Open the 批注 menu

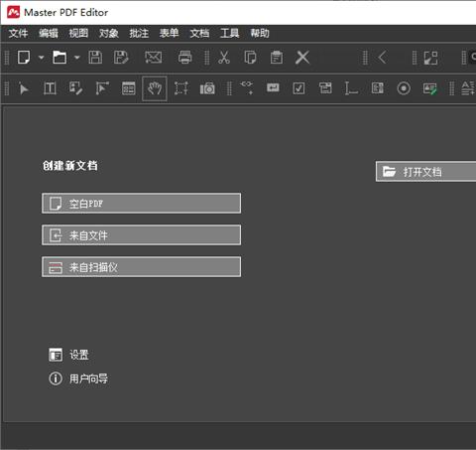click(x=139, y=33)
